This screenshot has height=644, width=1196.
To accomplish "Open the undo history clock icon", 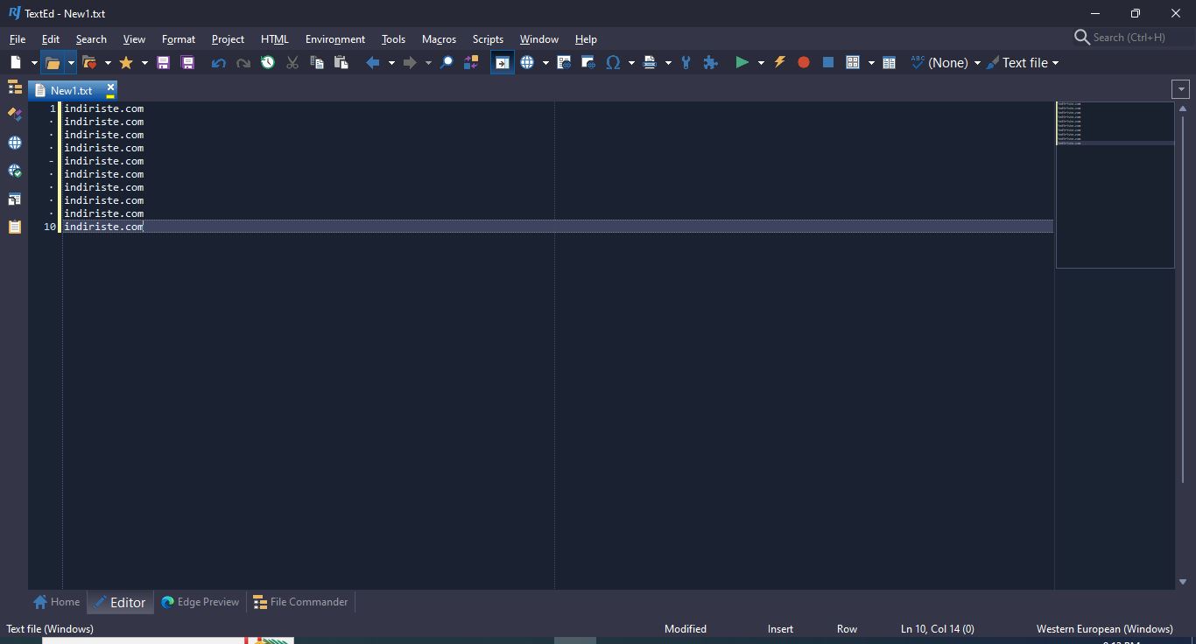I will click(268, 62).
